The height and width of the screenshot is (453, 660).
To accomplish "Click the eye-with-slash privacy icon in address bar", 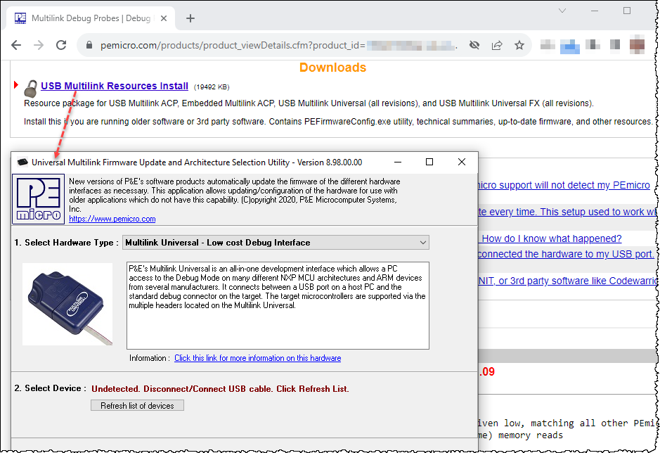I will click(474, 44).
